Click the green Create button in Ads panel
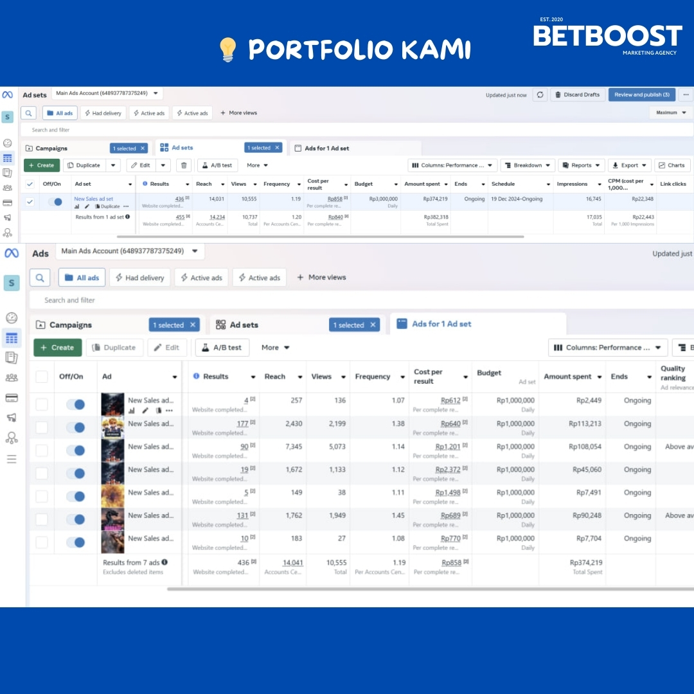The height and width of the screenshot is (694, 694). coord(58,348)
